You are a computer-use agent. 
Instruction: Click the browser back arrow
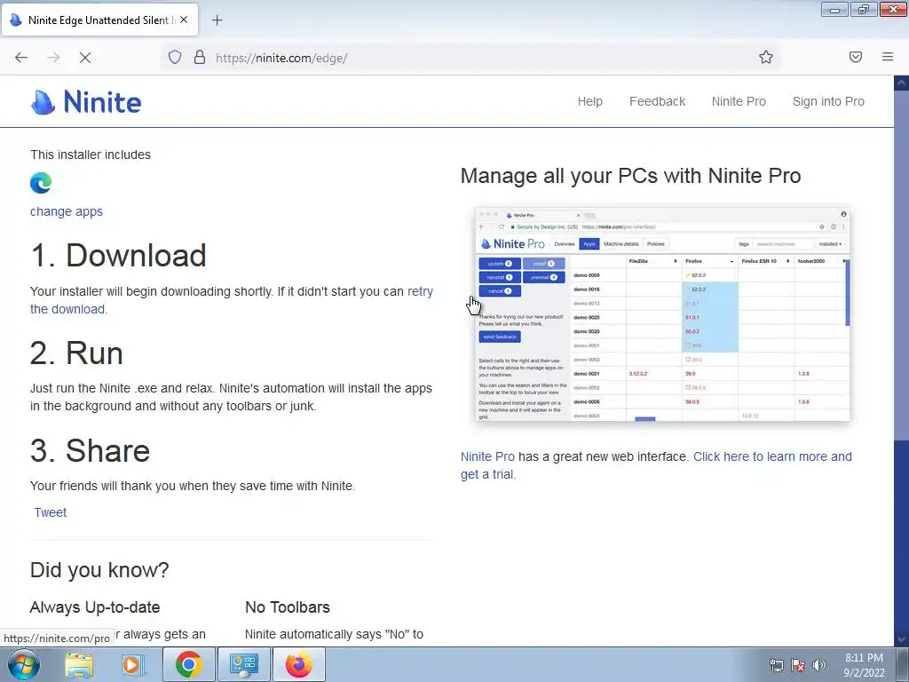pyautogui.click(x=21, y=58)
